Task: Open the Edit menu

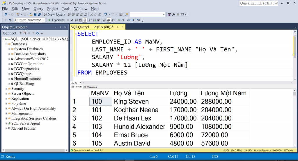Action: point(15,9)
